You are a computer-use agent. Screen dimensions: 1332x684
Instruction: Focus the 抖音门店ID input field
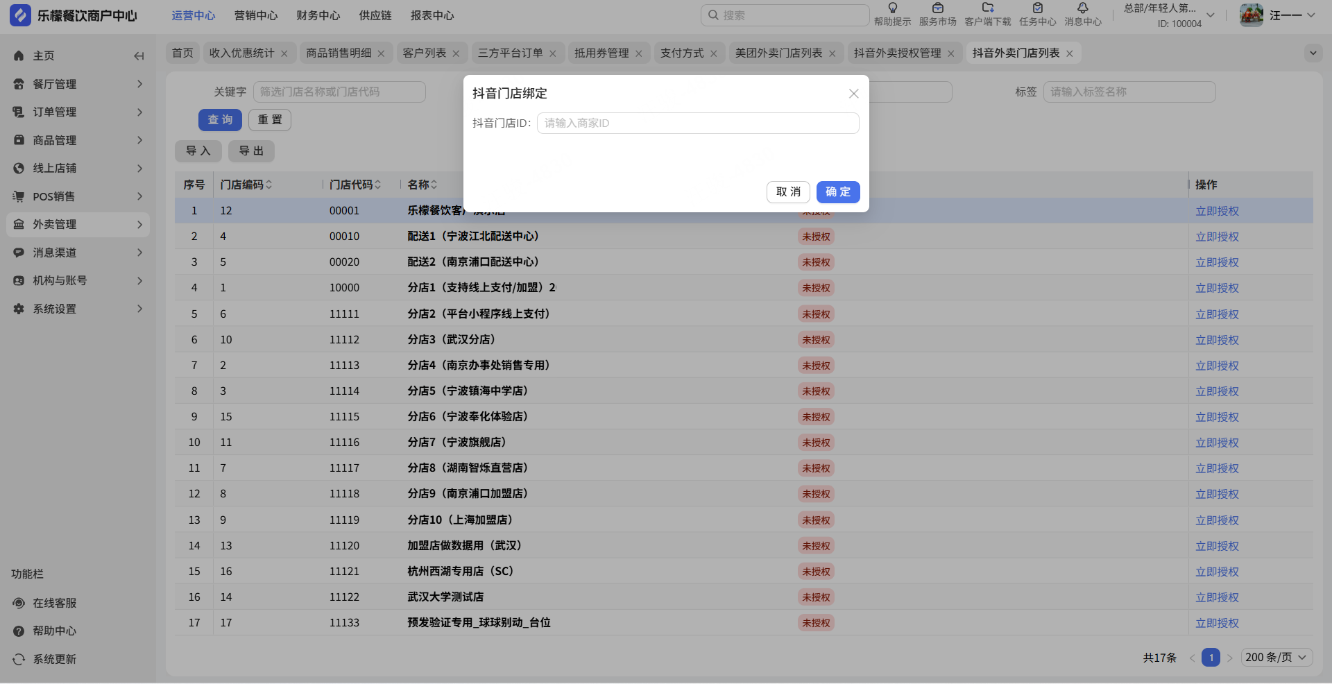698,123
